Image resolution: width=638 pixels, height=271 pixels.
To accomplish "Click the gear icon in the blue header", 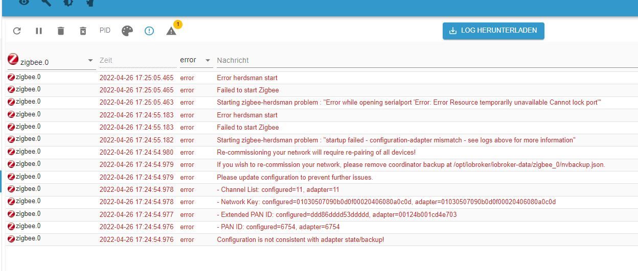I will tap(68, 3).
